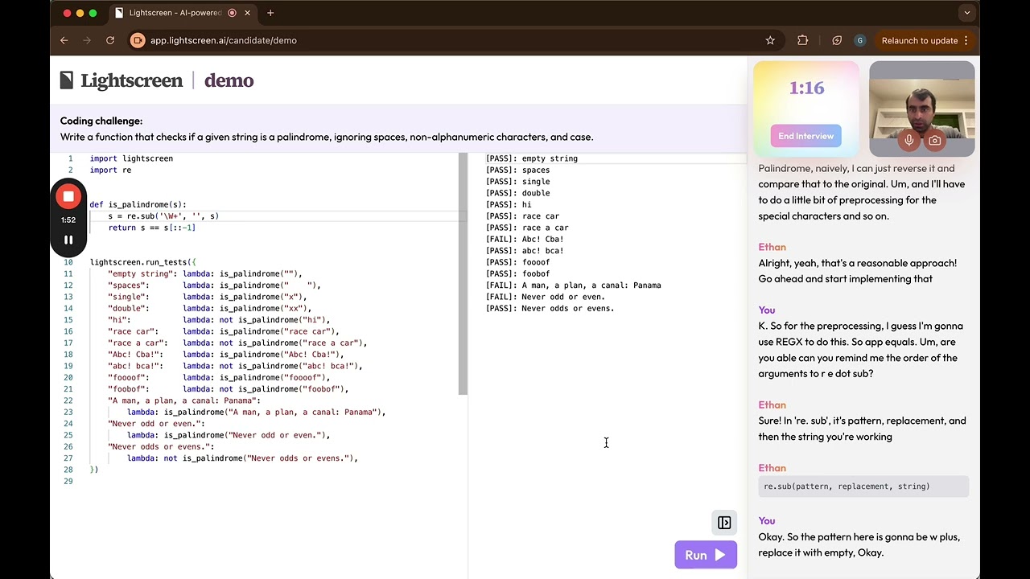Turn off the camera on webcam preview
Viewport: 1030px width, 579px height.
(x=935, y=141)
